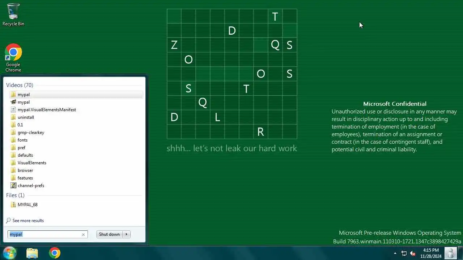Open the gmp-clearkey folder
Screen dimensions: 463x260
76,133
